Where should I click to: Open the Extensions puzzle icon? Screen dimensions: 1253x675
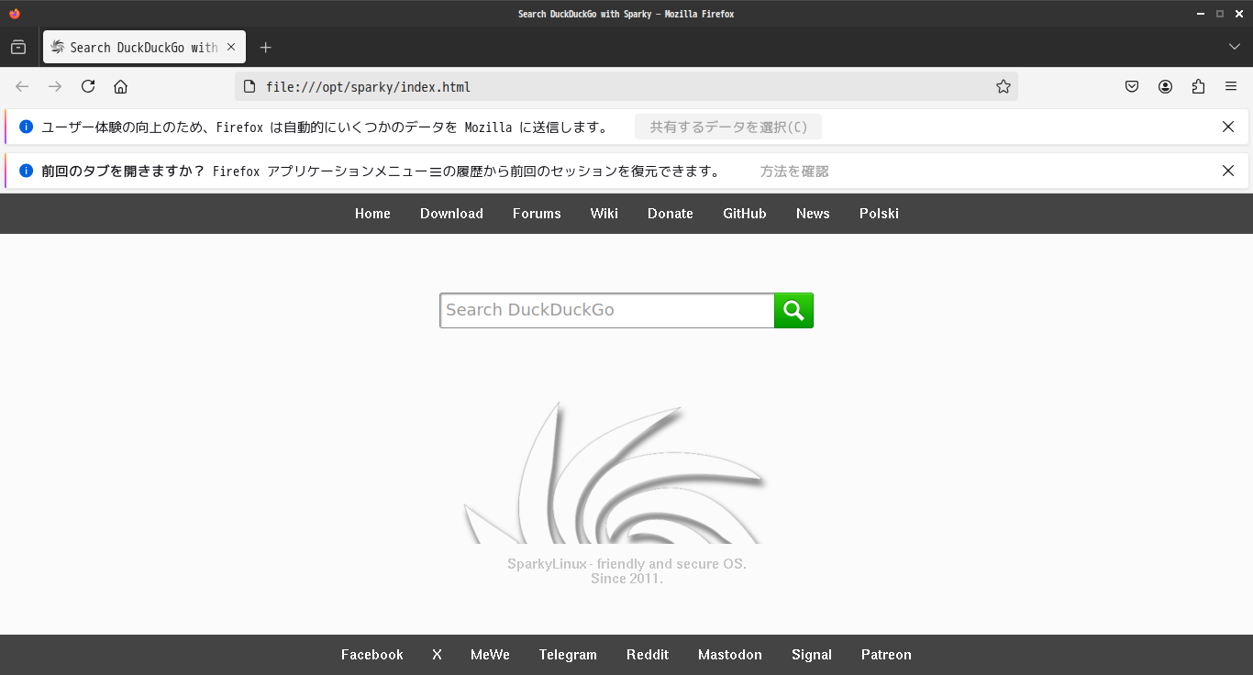[1198, 86]
